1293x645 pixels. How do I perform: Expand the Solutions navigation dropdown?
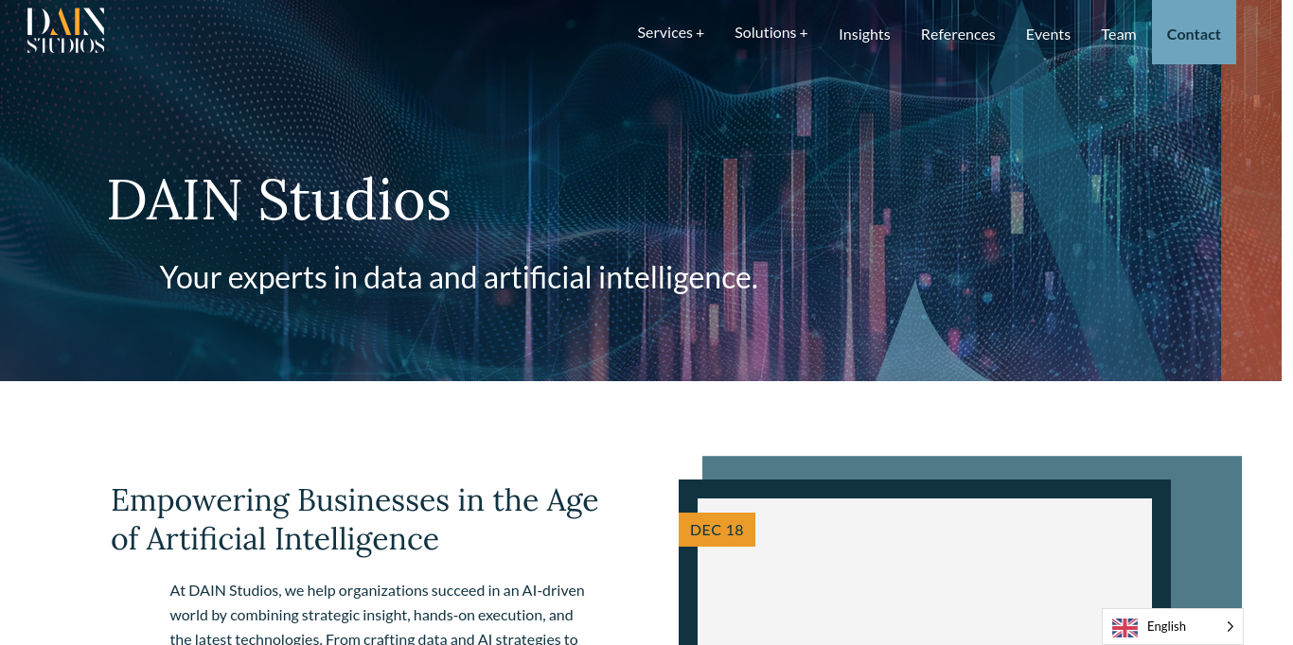click(x=770, y=33)
